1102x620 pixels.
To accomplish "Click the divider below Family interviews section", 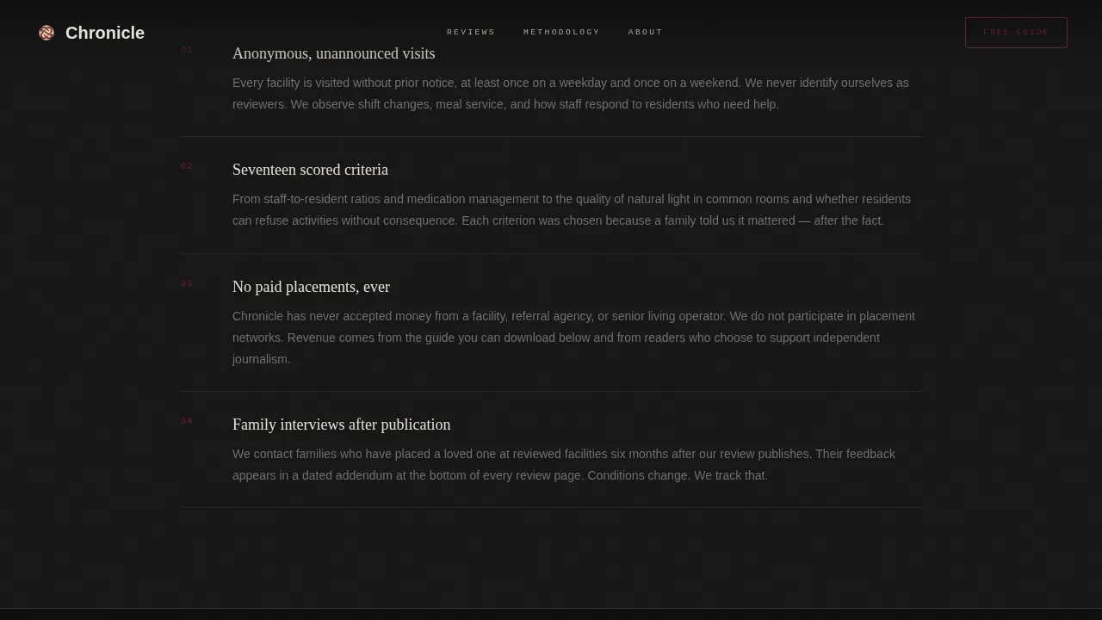I will tap(551, 508).
